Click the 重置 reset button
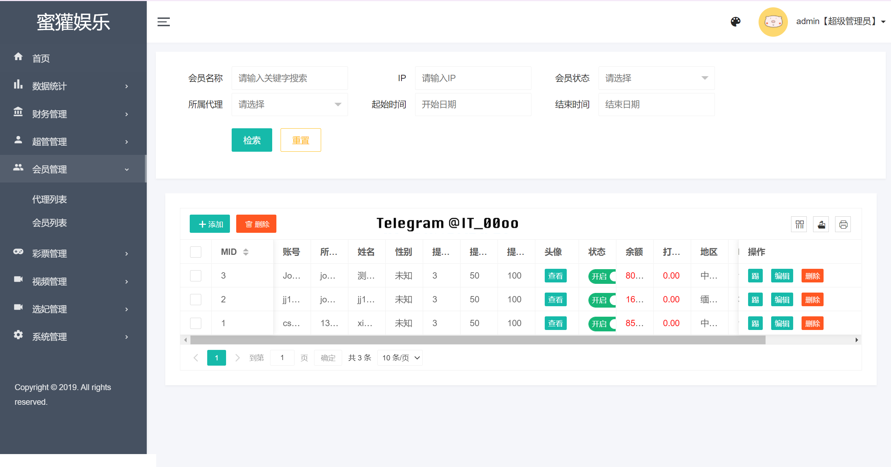 click(x=301, y=140)
